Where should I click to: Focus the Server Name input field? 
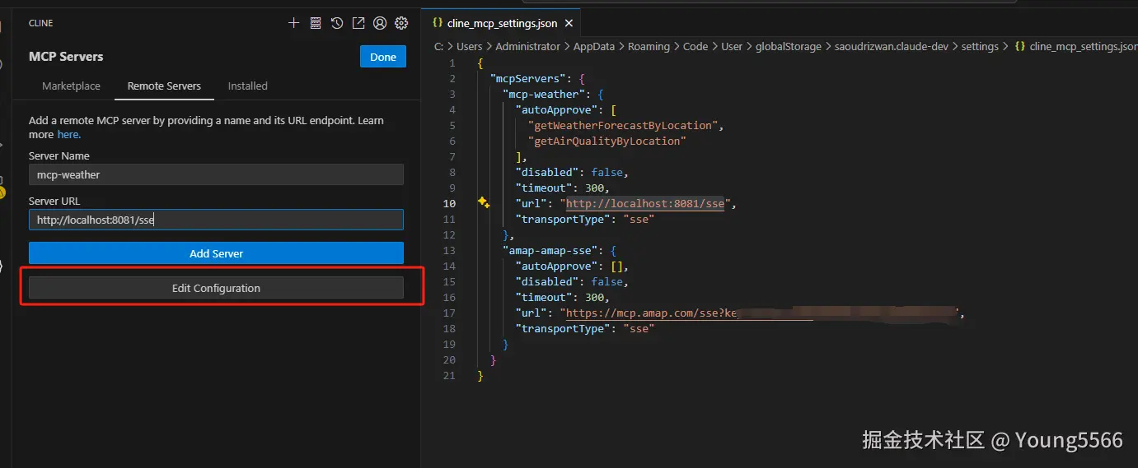(216, 174)
